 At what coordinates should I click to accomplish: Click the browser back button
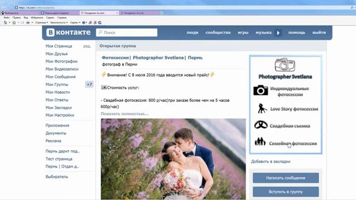tap(4, 7)
